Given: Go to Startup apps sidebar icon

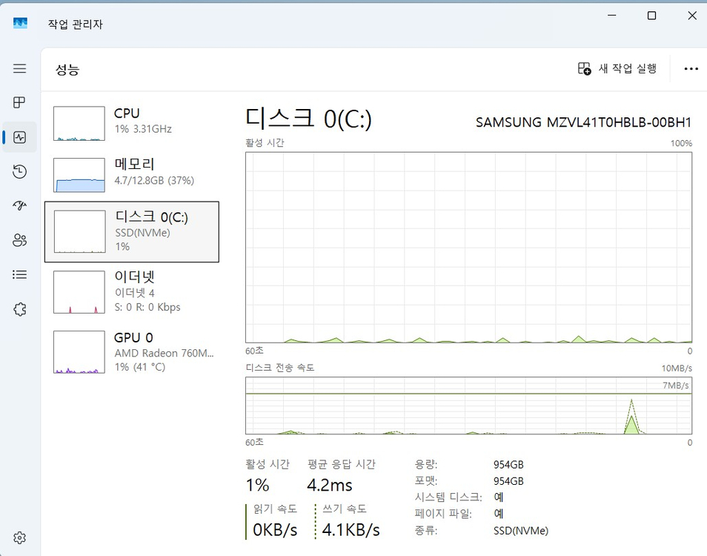Looking at the screenshot, I should point(20,205).
